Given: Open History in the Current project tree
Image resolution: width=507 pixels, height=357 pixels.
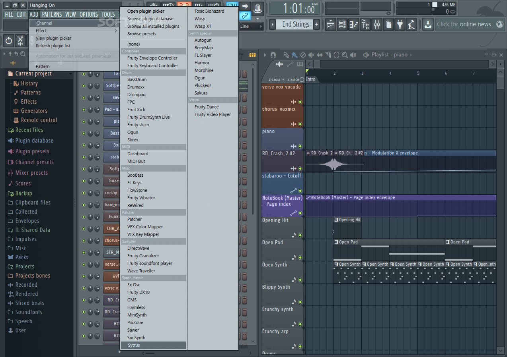Looking at the screenshot, I should pos(29,83).
